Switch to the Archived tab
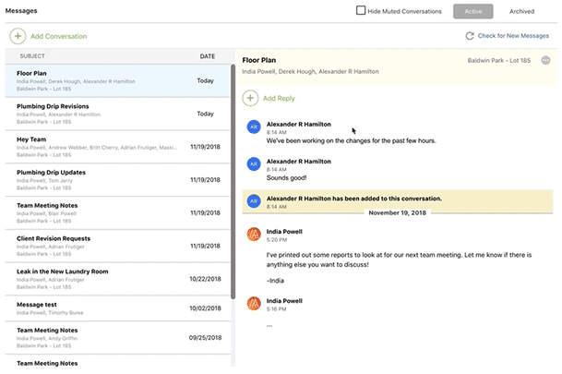Screen dimensions: 562x374 coord(521,12)
